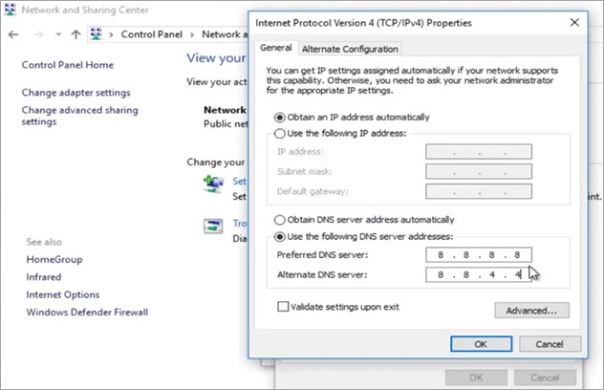The height and width of the screenshot is (390, 604).
Task: Close the TCP/IPv4 Properties dialog
Action: point(574,22)
